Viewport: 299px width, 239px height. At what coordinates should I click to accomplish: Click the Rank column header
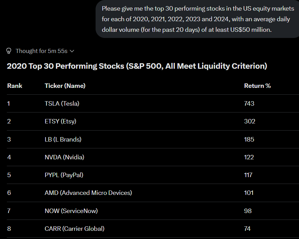coord(15,86)
